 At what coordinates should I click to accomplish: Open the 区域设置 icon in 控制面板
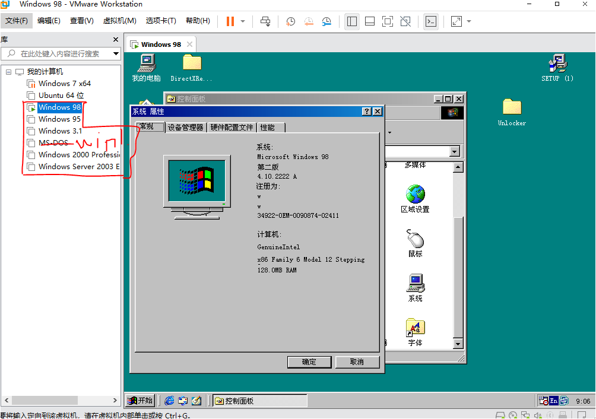coord(415,199)
